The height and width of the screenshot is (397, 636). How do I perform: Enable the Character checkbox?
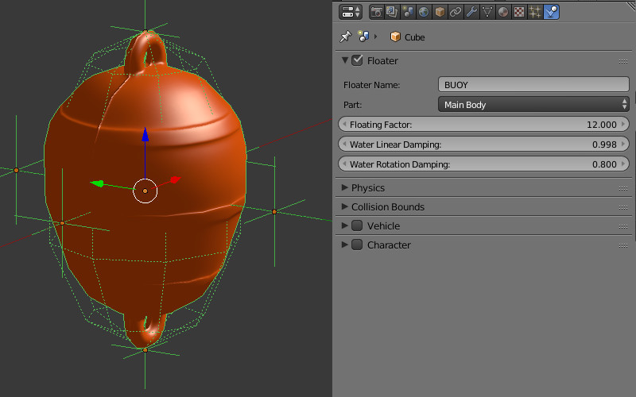357,245
